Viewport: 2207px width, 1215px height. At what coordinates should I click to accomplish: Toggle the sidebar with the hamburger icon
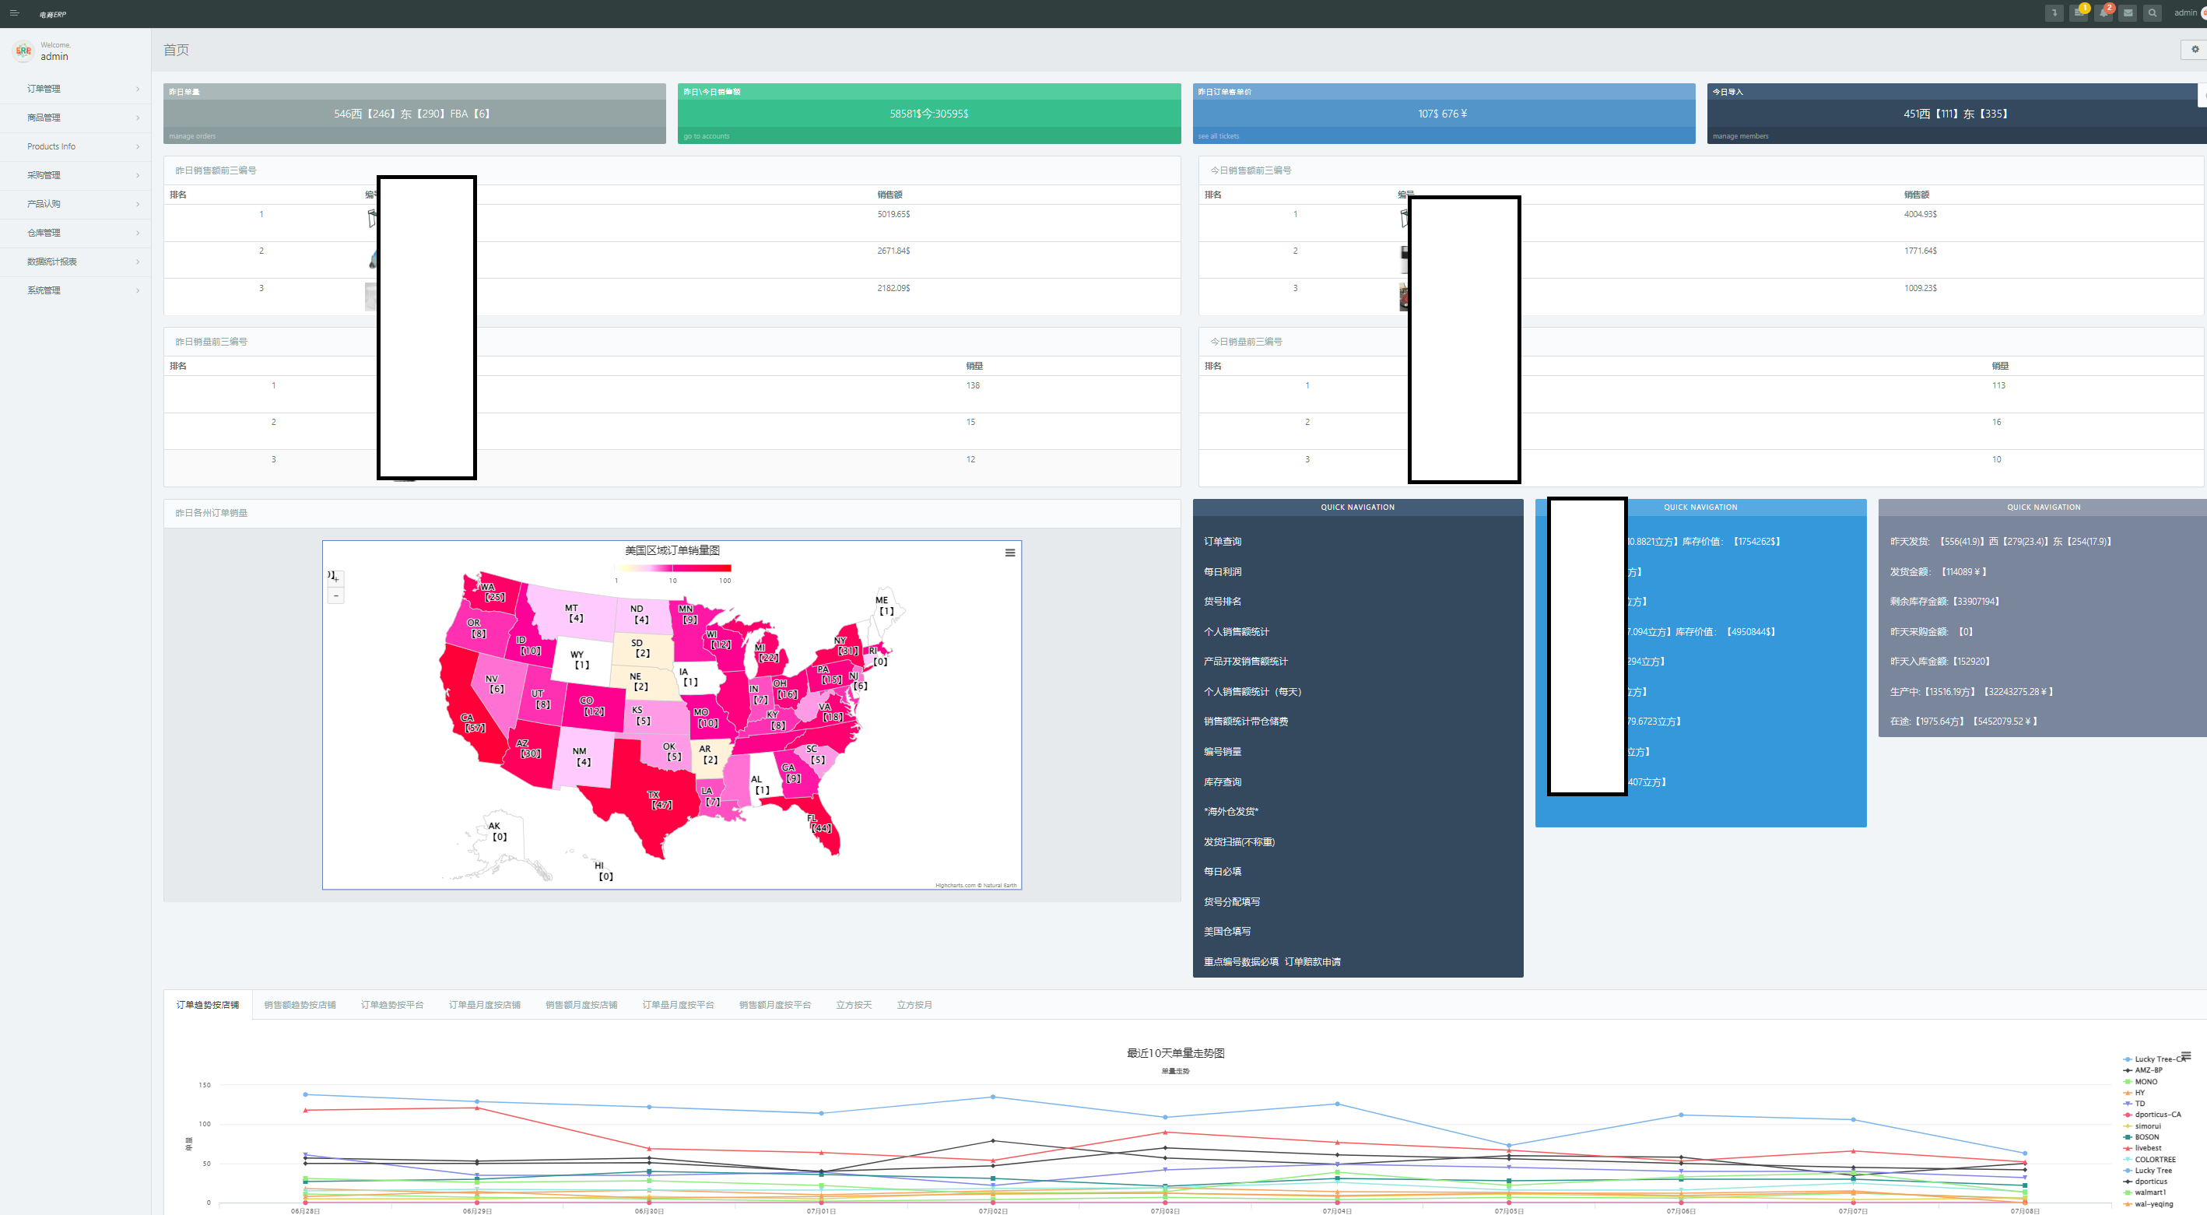tap(14, 13)
